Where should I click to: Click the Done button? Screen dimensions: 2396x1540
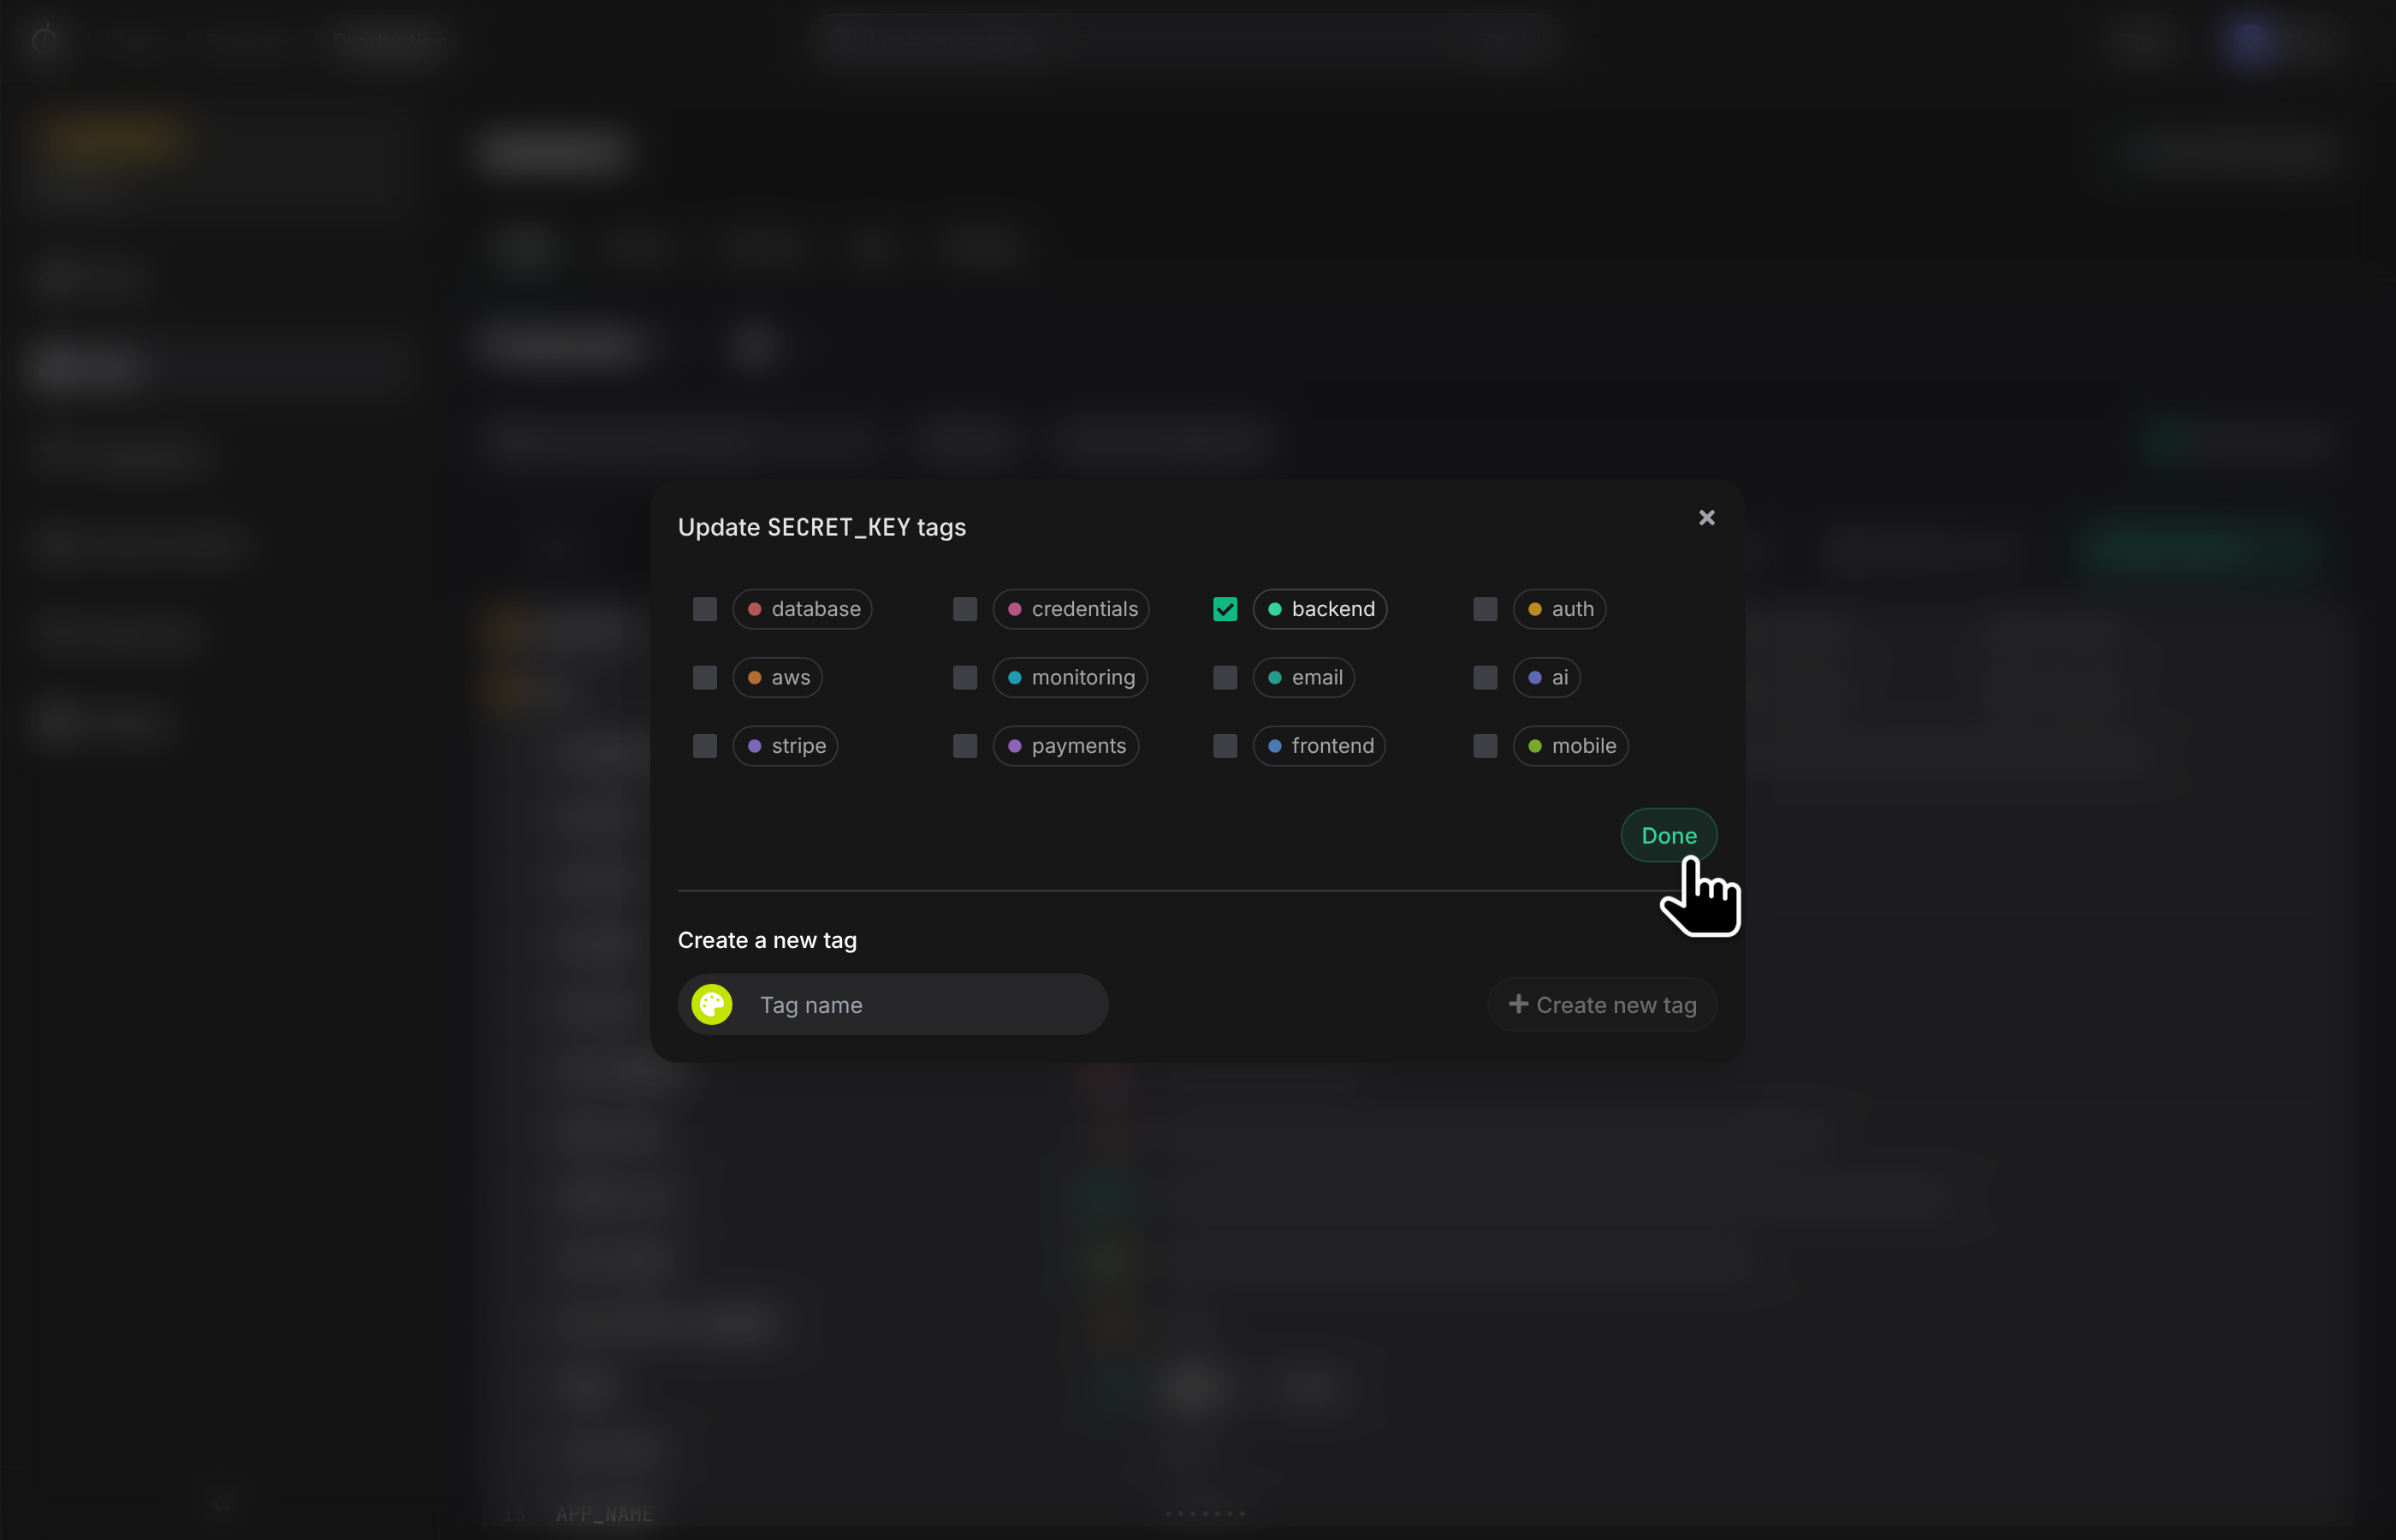1668,835
